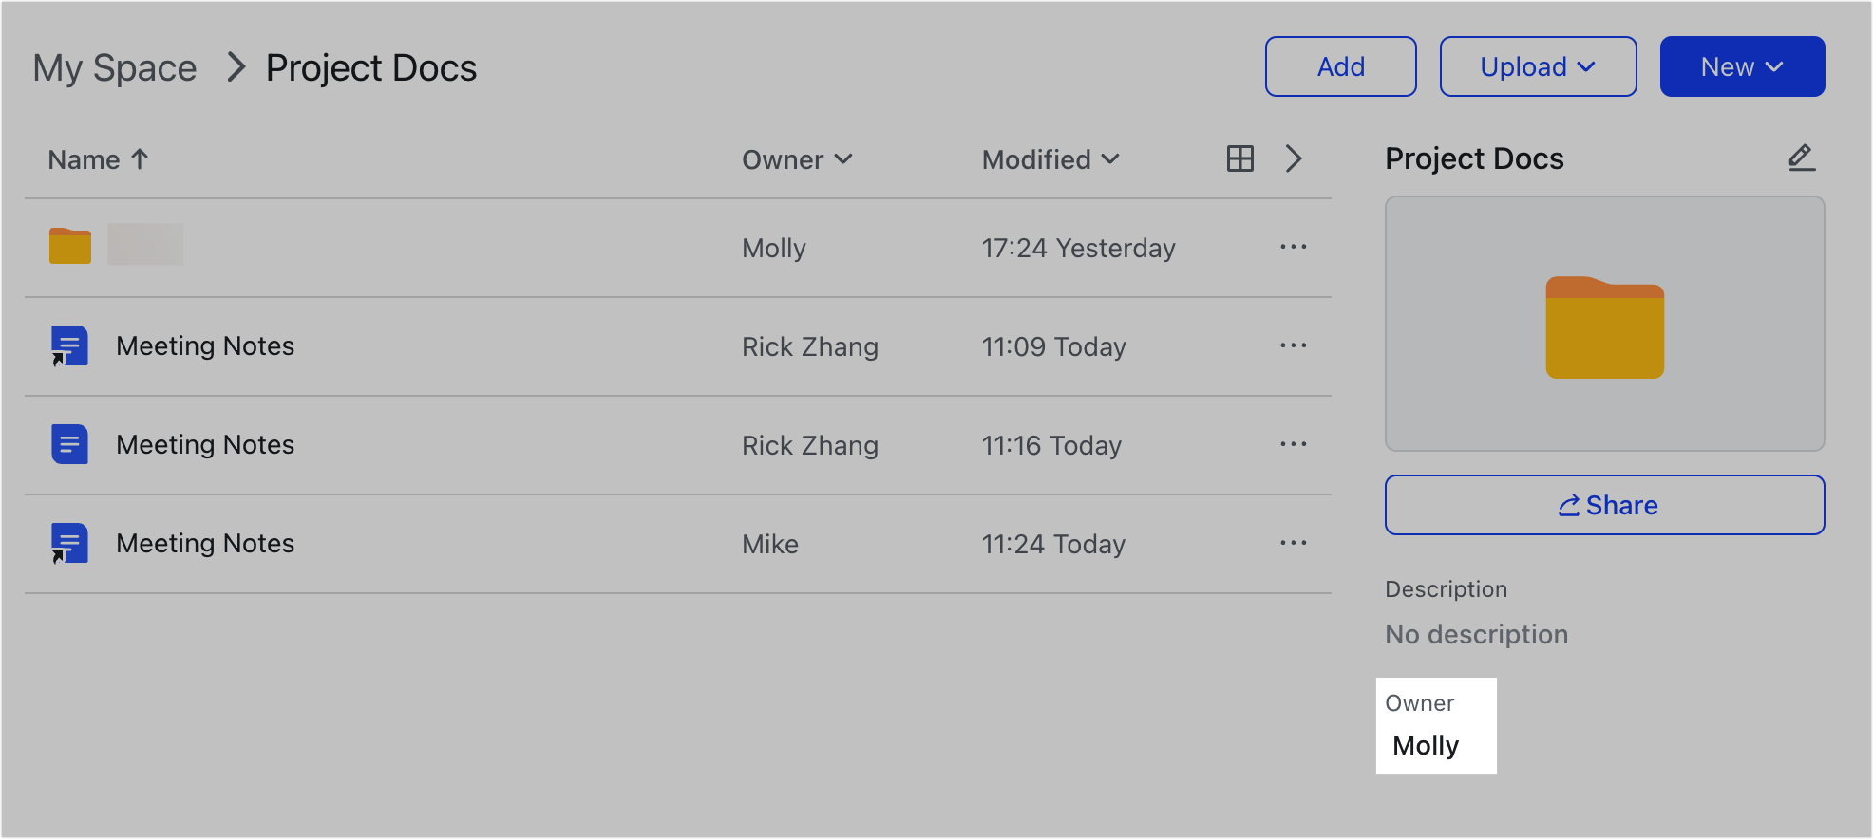Screen dimensions: 1873x839
Task: Open the New dropdown button
Action: 1742,66
